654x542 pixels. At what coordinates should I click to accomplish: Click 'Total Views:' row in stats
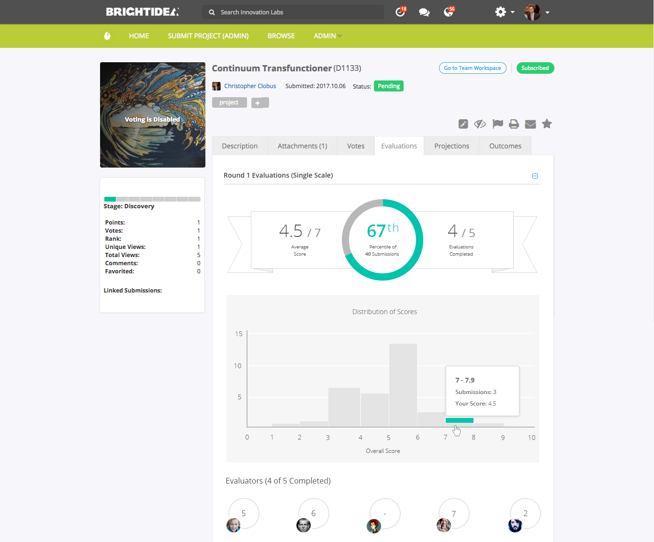[152, 255]
